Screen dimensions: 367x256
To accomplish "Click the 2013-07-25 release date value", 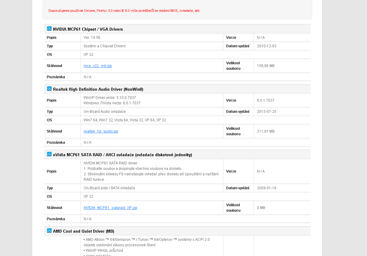I will [267, 112].
